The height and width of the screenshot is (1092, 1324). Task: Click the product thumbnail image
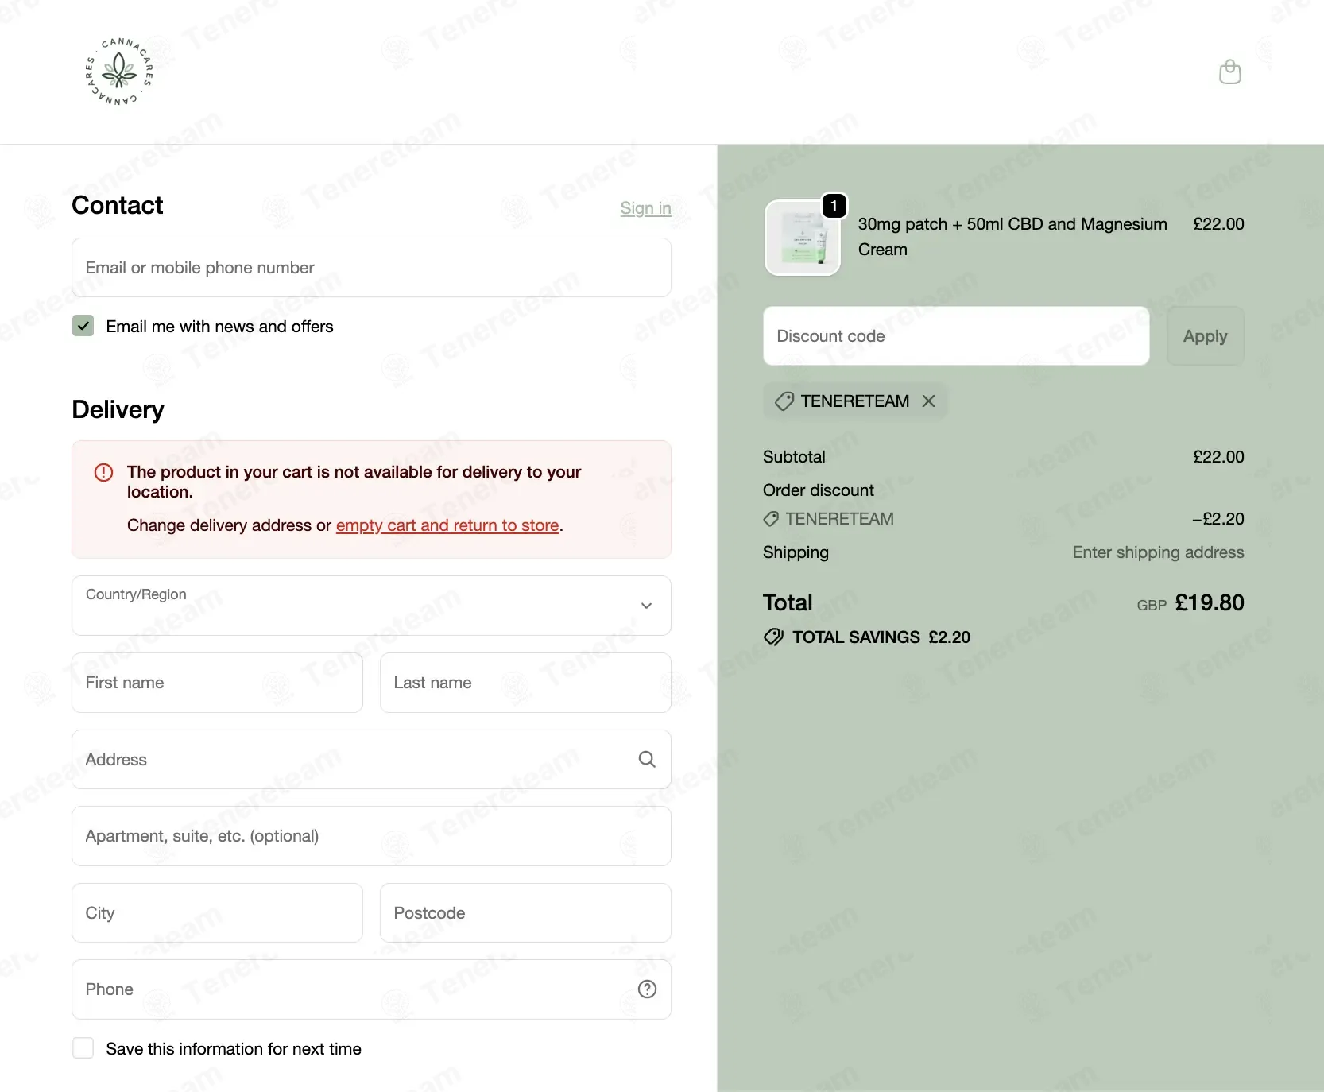tap(802, 238)
